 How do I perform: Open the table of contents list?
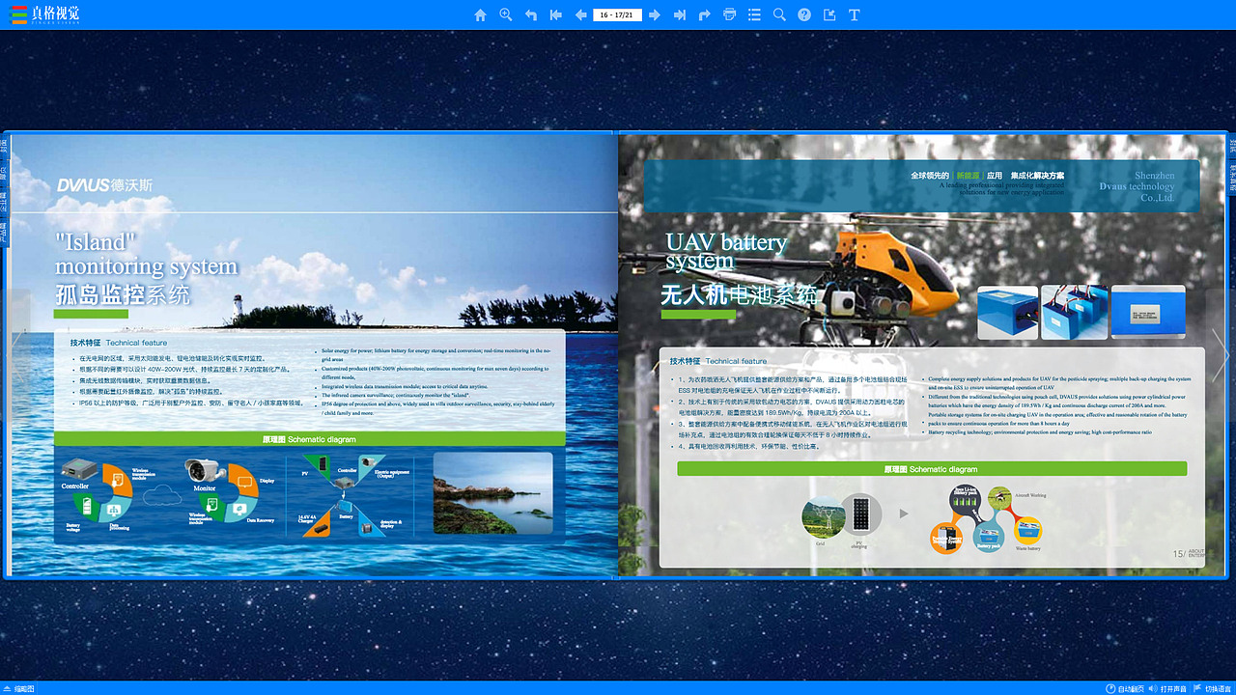click(754, 14)
